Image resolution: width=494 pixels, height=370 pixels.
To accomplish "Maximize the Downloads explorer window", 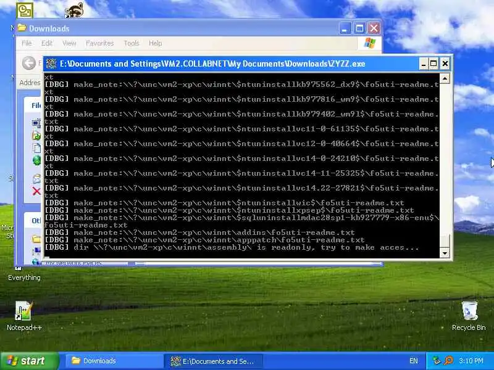I will click(x=359, y=28).
